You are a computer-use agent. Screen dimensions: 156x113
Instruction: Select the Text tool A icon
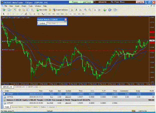coord(34,14)
